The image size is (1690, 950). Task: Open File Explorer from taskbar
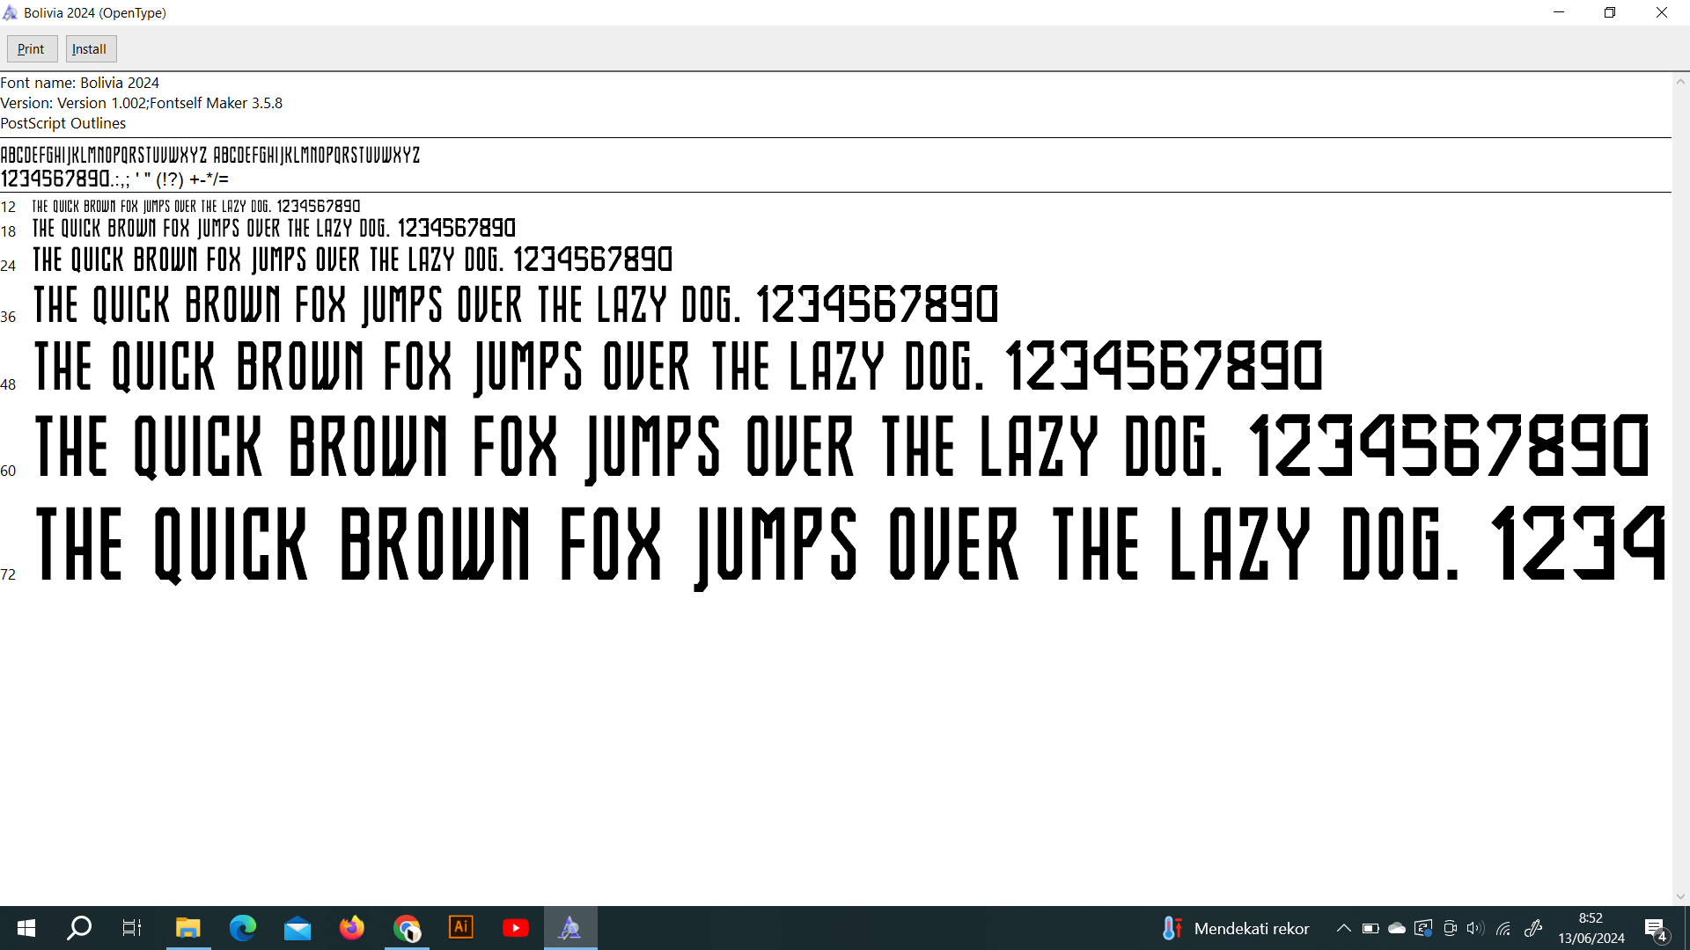187,928
